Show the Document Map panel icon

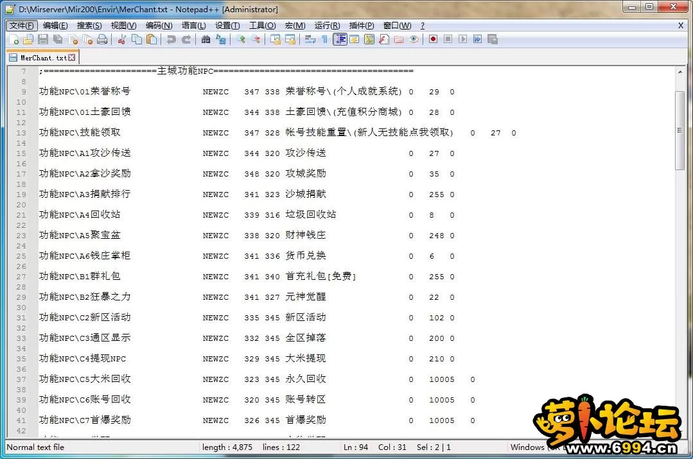coord(369,40)
